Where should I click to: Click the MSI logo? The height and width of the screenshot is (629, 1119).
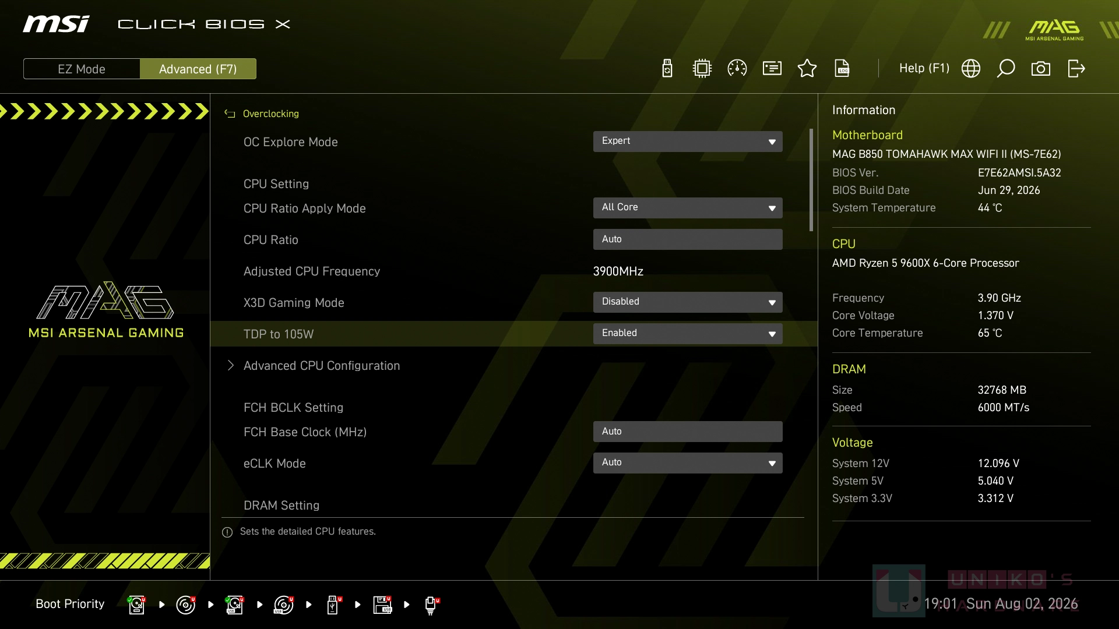(57, 24)
